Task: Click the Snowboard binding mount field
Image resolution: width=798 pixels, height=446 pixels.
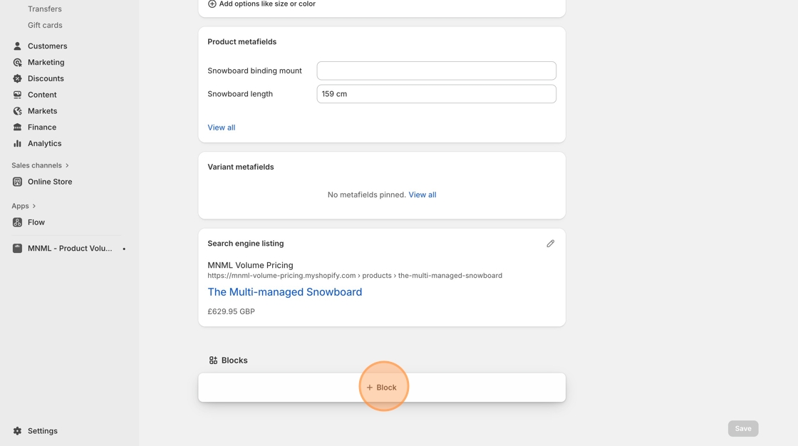Action: [x=436, y=71]
